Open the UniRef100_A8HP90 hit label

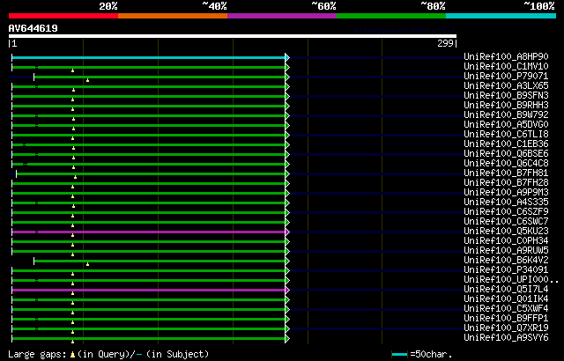point(506,56)
